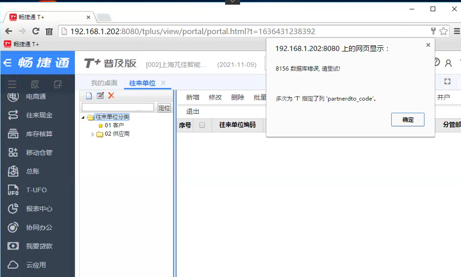Open the 畅捷通 T+ bookmark
The height and width of the screenshot is (277, 461).
[x=22, y=44]
